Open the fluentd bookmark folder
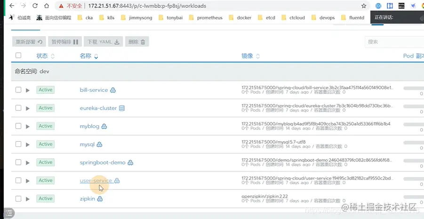 [x=353, y=18]
